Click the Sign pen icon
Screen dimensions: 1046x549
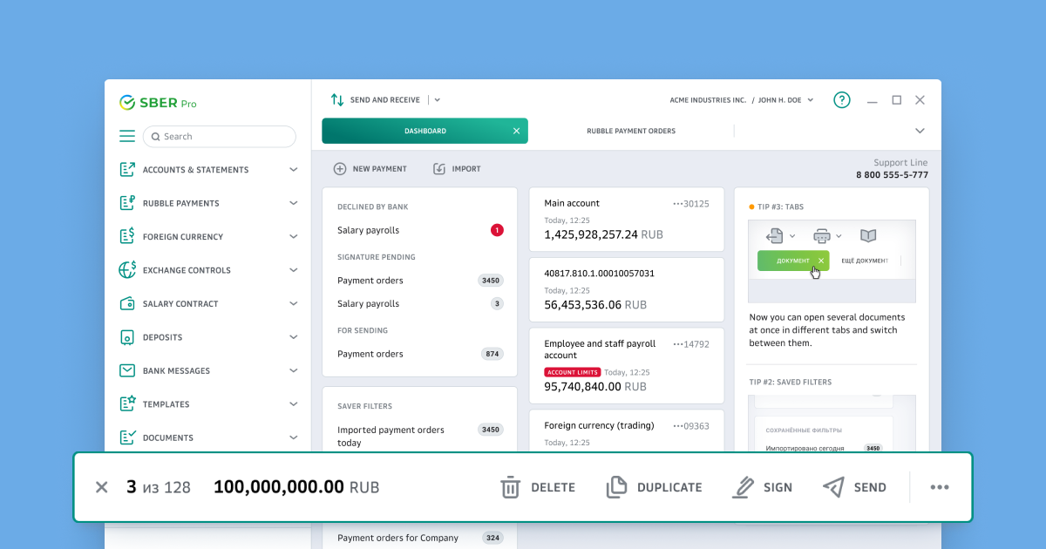(x=742, y=487)
